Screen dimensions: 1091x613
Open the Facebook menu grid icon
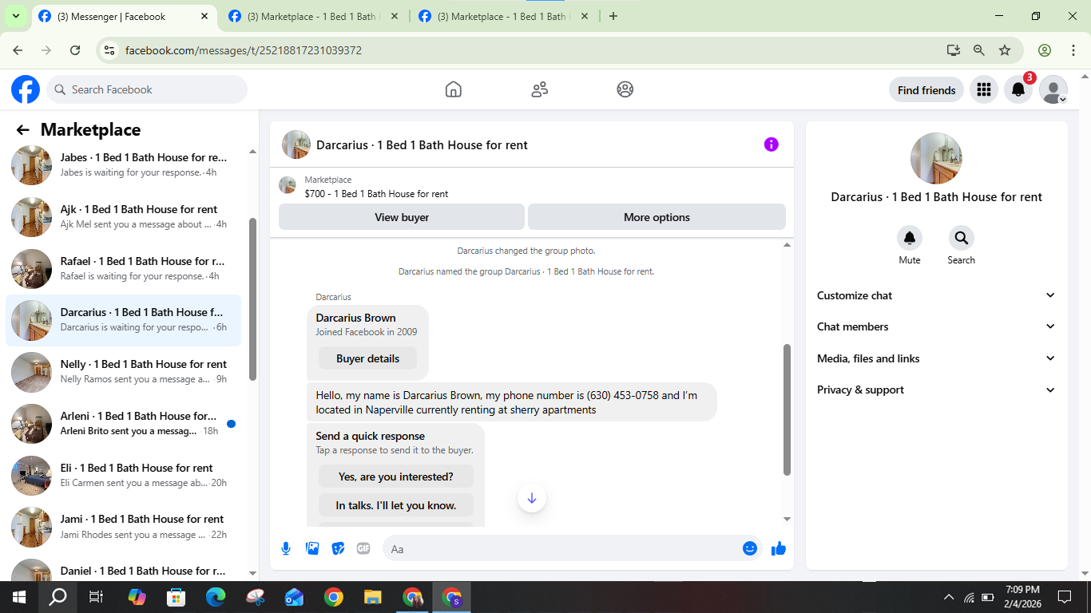click(x=984, y=89)
